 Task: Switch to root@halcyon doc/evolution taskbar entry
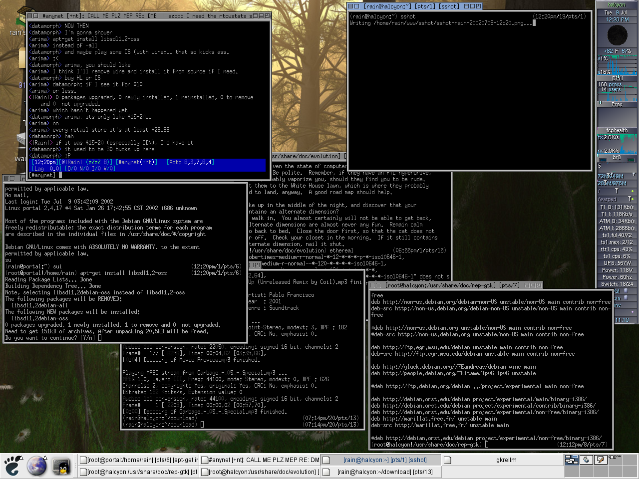tap(260, 472)
